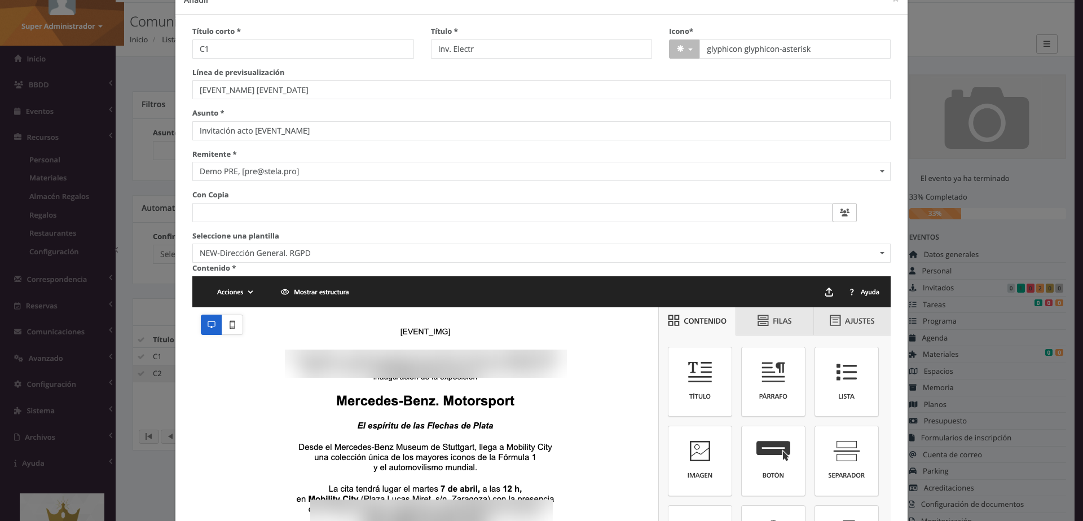Screen dimensions: 1083x521
Task: Open the Remitente dropdown
Action: [541, 171]
